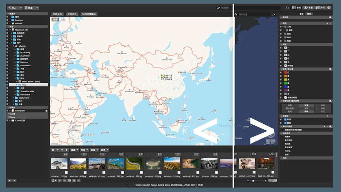Open the View dropdown in thumbnail toolbar

(x=94, y=150)
